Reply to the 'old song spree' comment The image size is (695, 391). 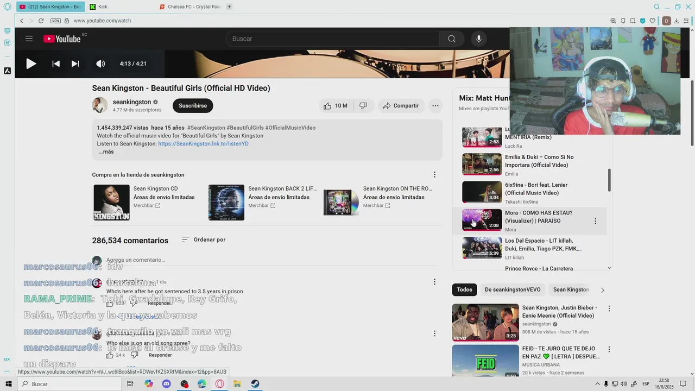tap(160, 355)
